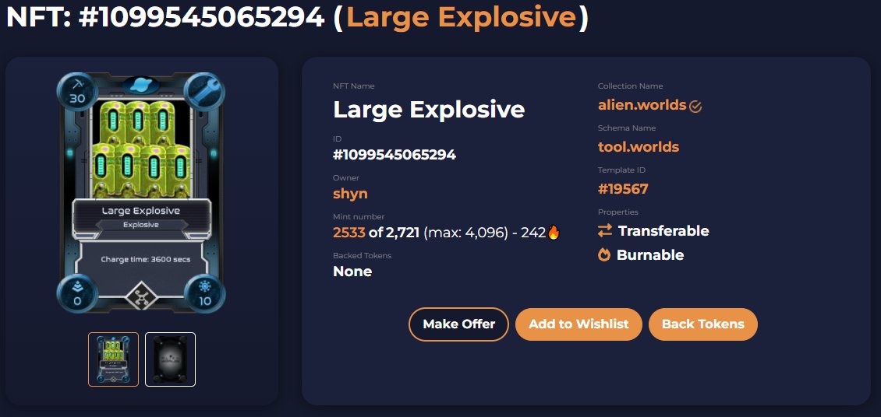The image size is (881, 417).
Task: Click the diamond emblem at card bottom
Action: [140, 297]
